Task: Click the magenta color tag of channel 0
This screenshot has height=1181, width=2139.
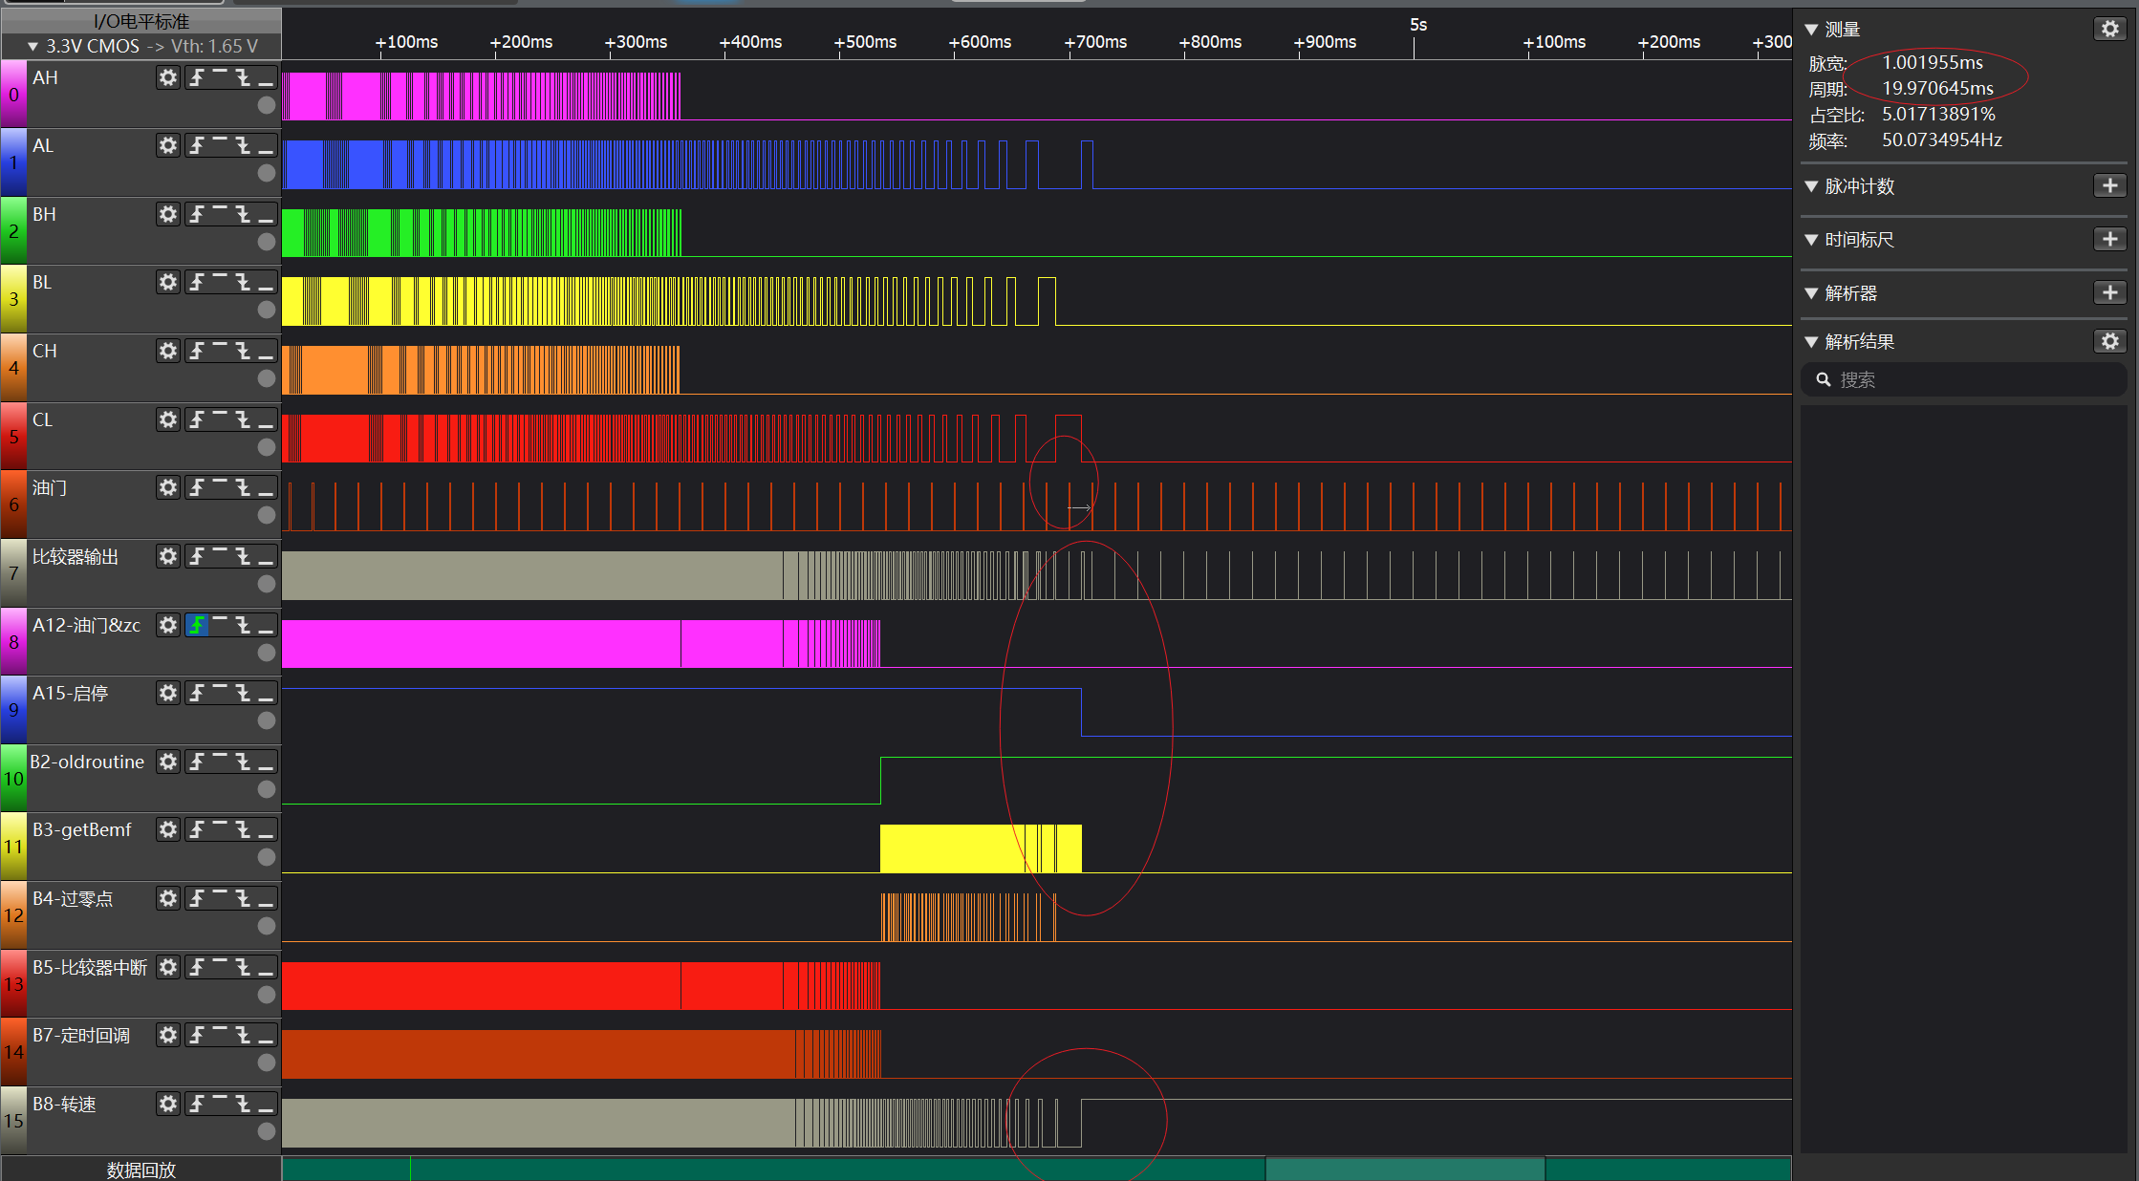Action: pos(13,94)
